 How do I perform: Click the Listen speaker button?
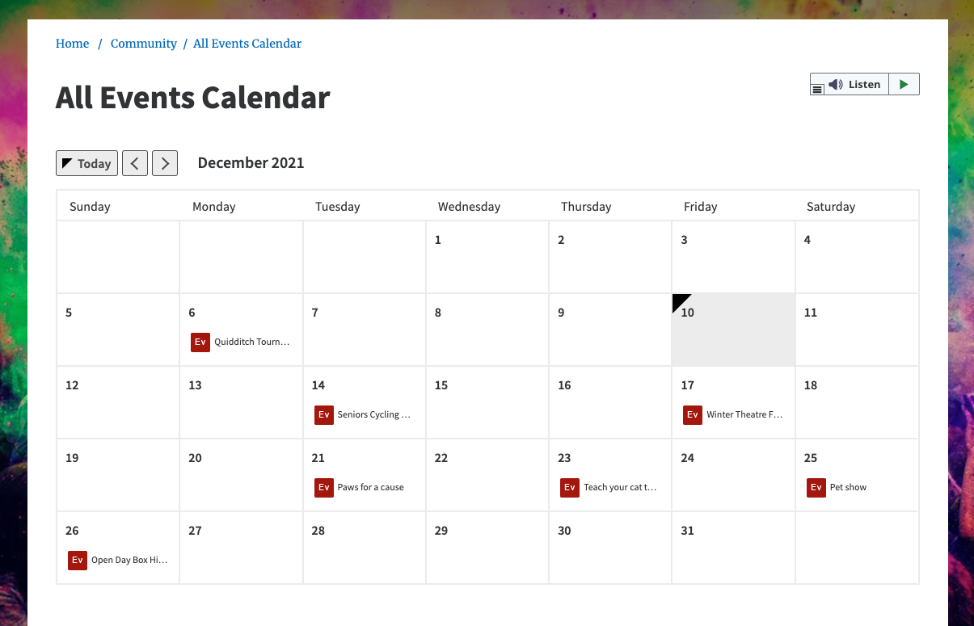[856, 84]
